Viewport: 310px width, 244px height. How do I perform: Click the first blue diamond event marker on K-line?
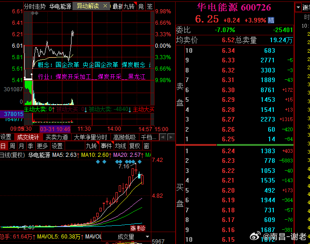point(98,162)
